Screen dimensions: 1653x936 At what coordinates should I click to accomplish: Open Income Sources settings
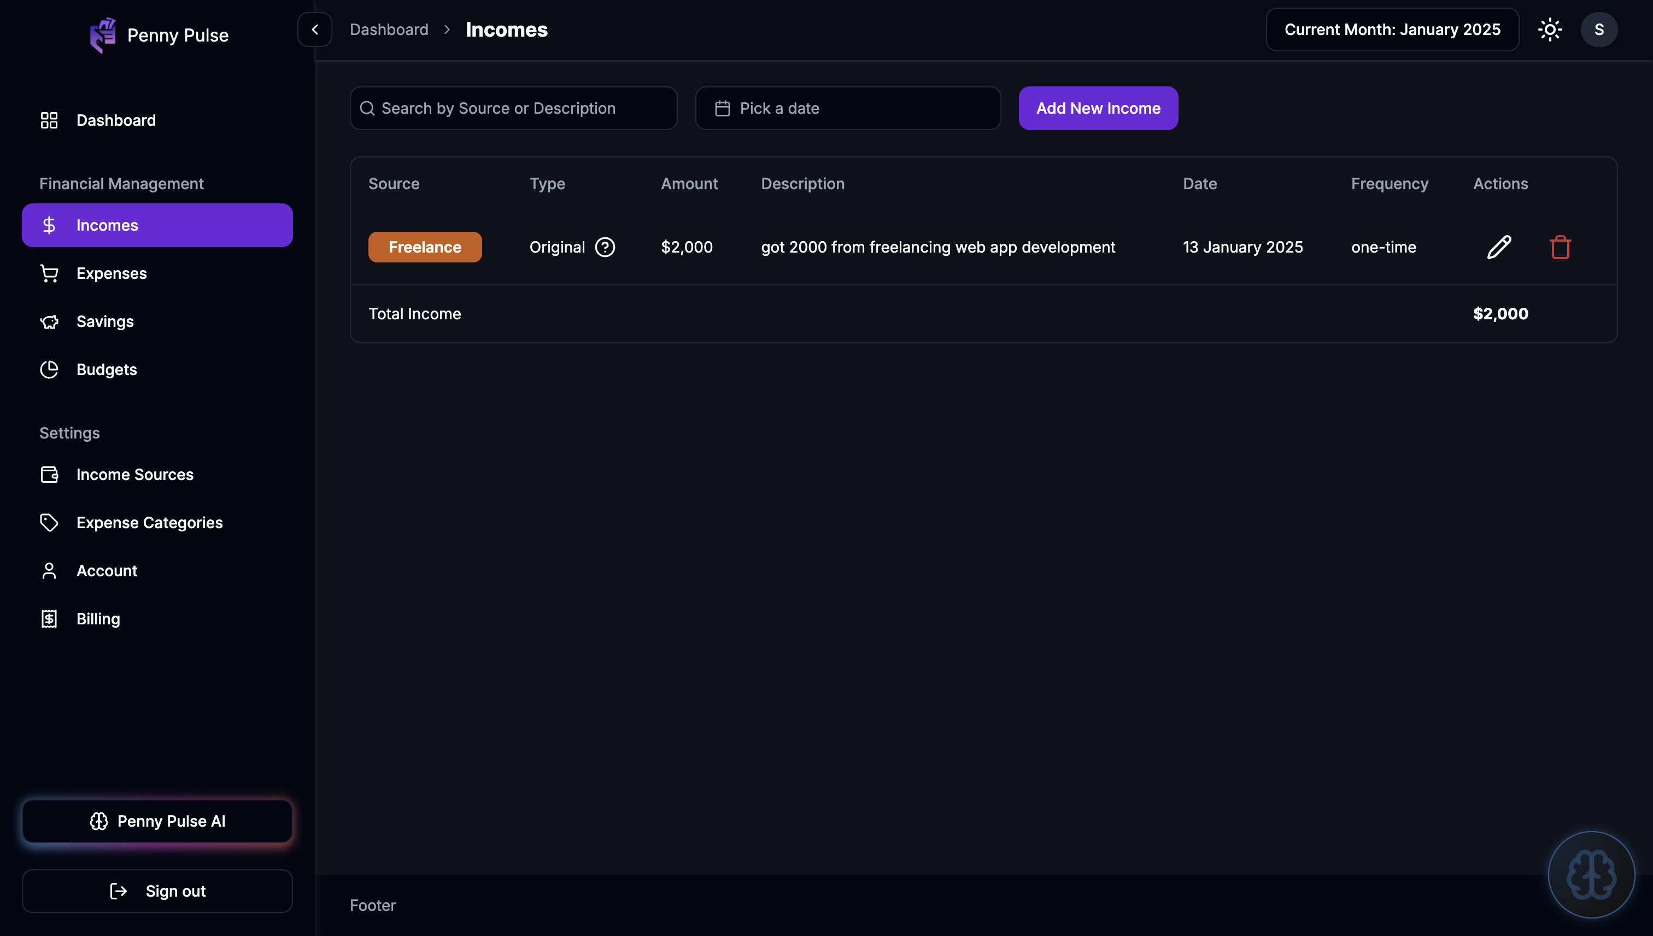[x=134, y=475]
